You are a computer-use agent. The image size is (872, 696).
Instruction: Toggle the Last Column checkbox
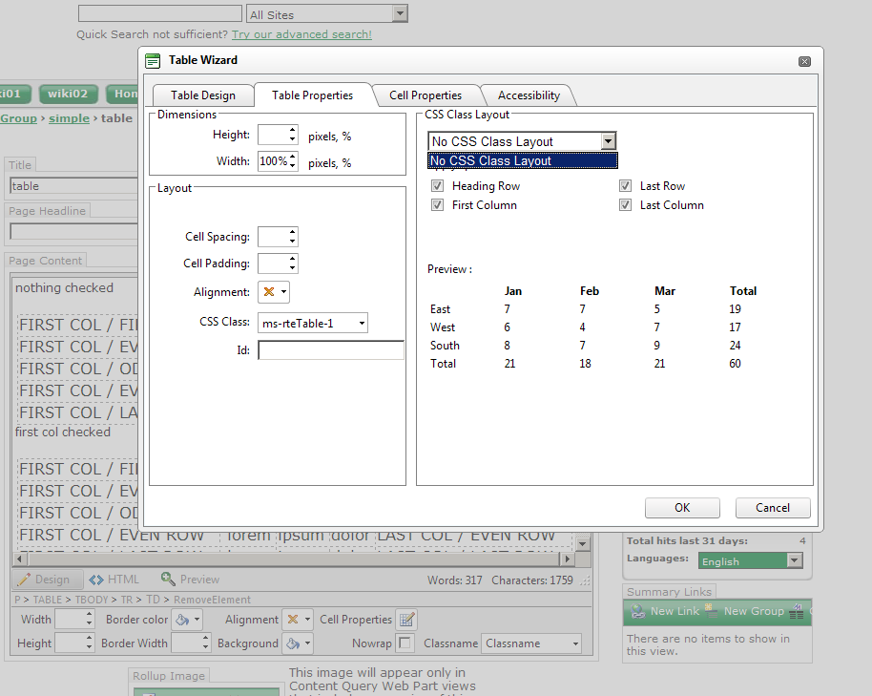[626, 205]
